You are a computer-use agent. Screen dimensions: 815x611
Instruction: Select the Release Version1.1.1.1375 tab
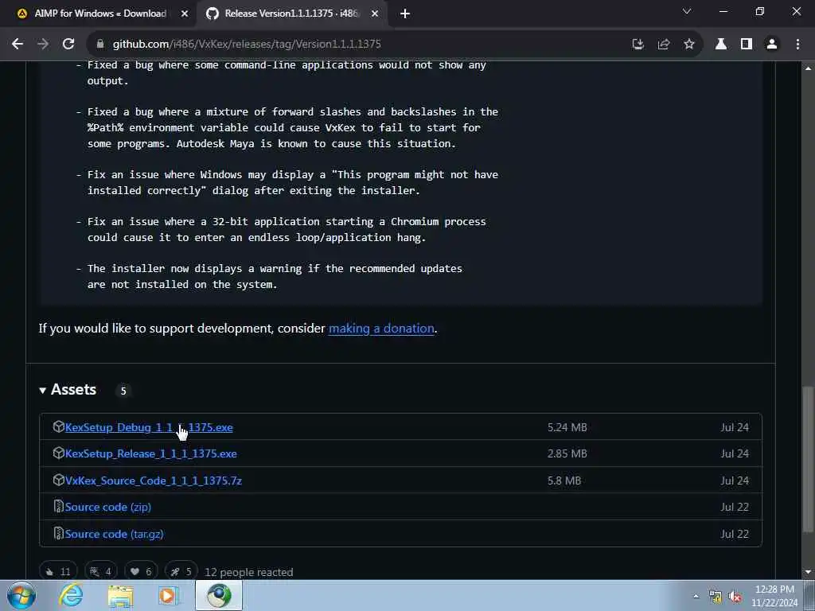[291, 14]
